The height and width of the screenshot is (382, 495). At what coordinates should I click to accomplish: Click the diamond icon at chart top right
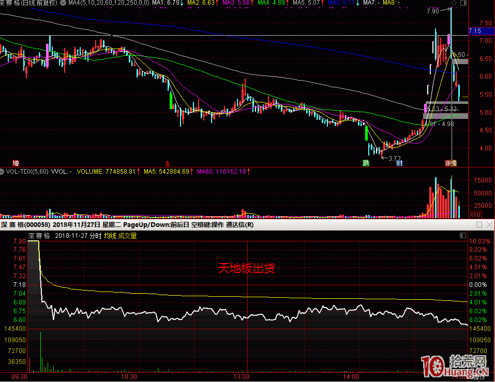(x=455, y=3)
